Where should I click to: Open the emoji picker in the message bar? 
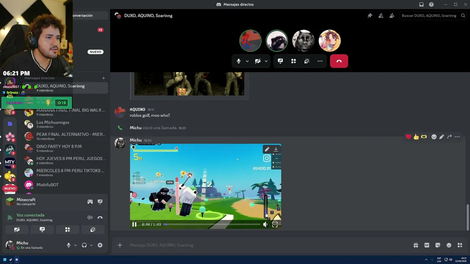tap(449, 245)
